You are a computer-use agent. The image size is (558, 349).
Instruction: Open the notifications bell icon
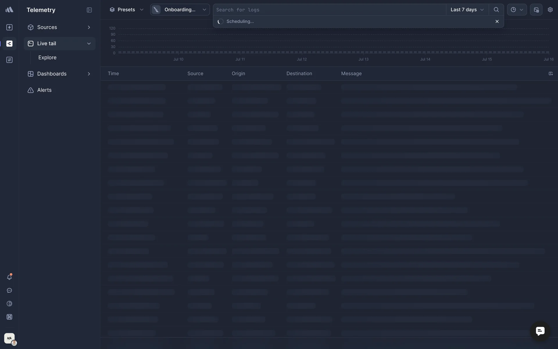click(x=9, y=277)
